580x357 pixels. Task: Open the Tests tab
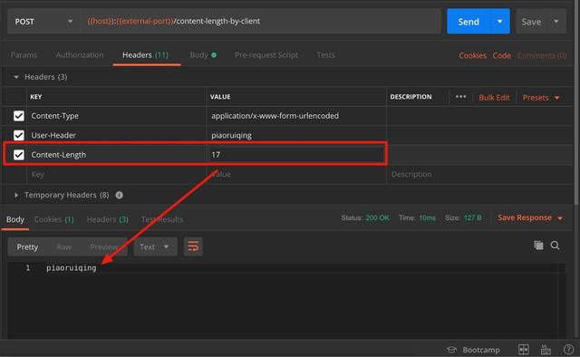pyautogui.click(x=325, y=55)
